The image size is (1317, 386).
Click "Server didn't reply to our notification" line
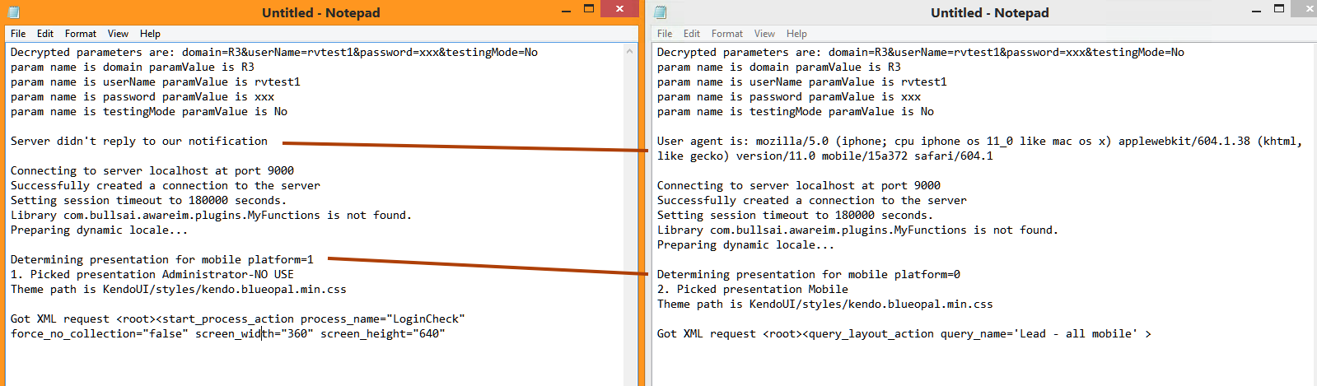coord(139,141)
